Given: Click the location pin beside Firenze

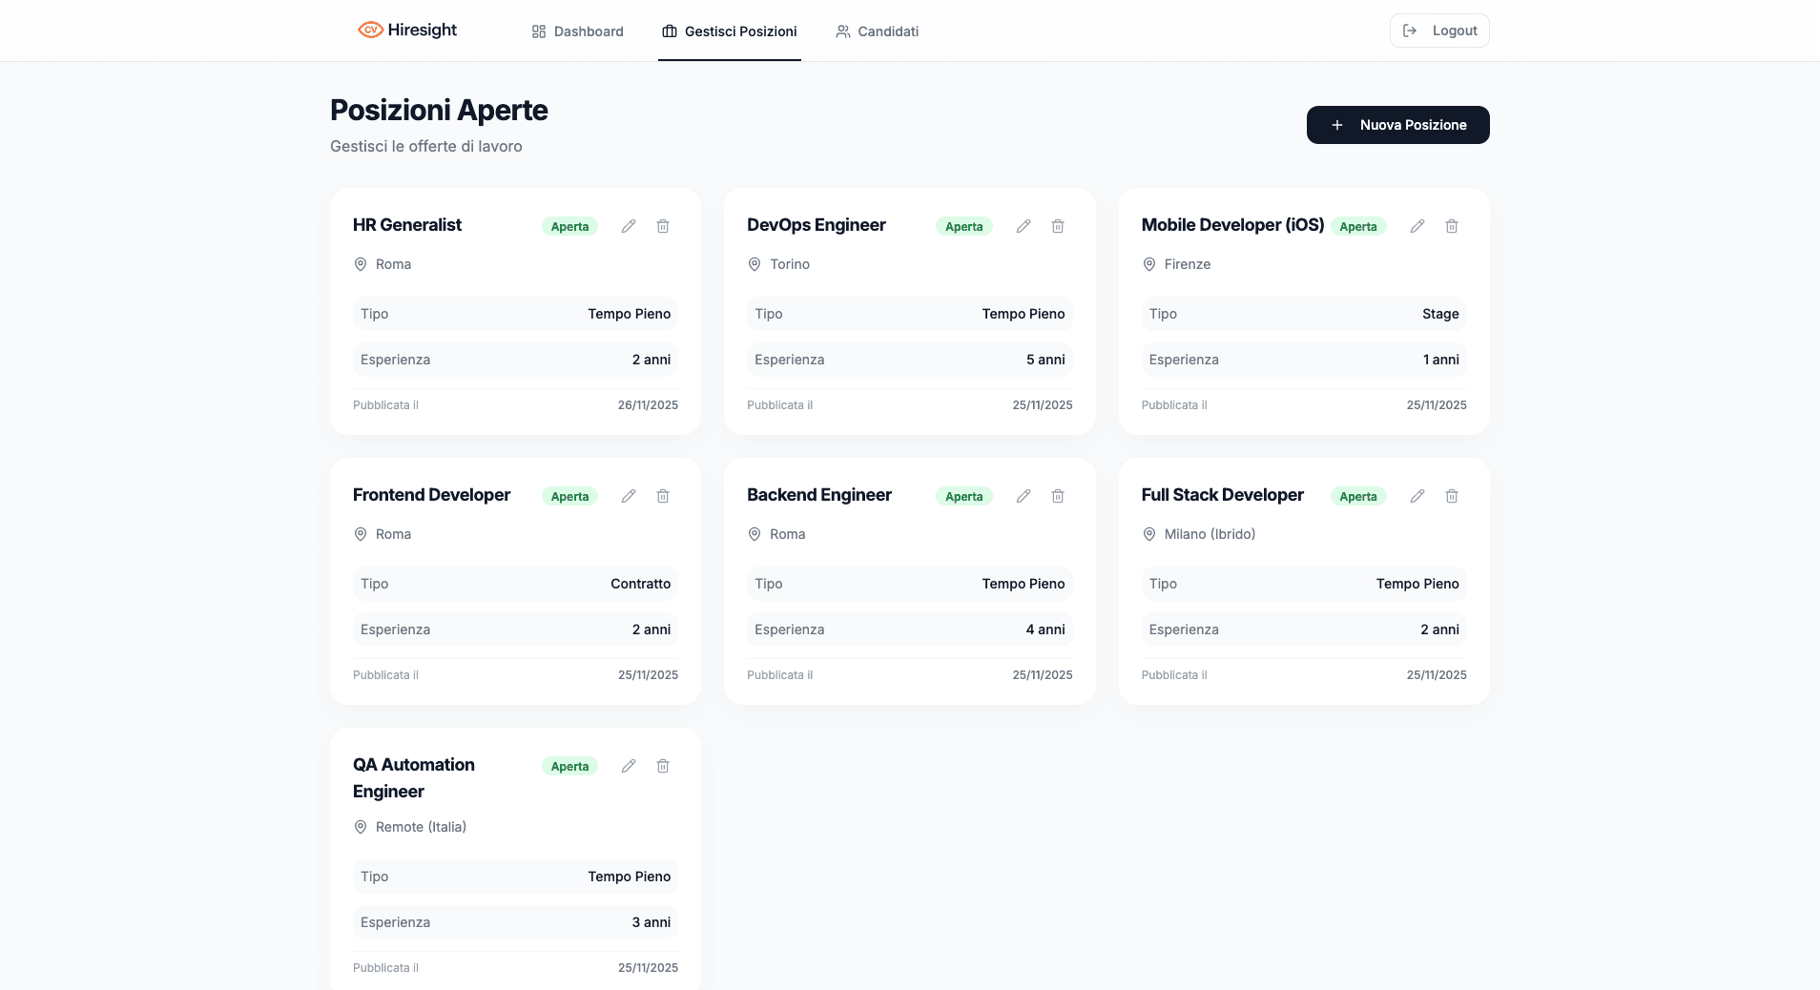Looking at the screenshot, I should pyautogui.click(x=1149, y=264).
